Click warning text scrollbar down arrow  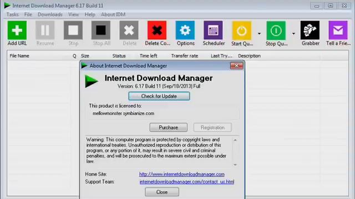pyautogui.click(x=235, y=165)
